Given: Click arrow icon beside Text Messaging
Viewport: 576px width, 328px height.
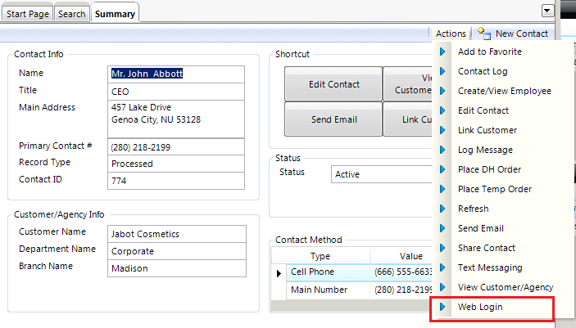Looking at the screenshot, I should (442, 267).
